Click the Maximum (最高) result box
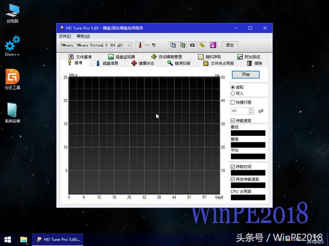 248,145
